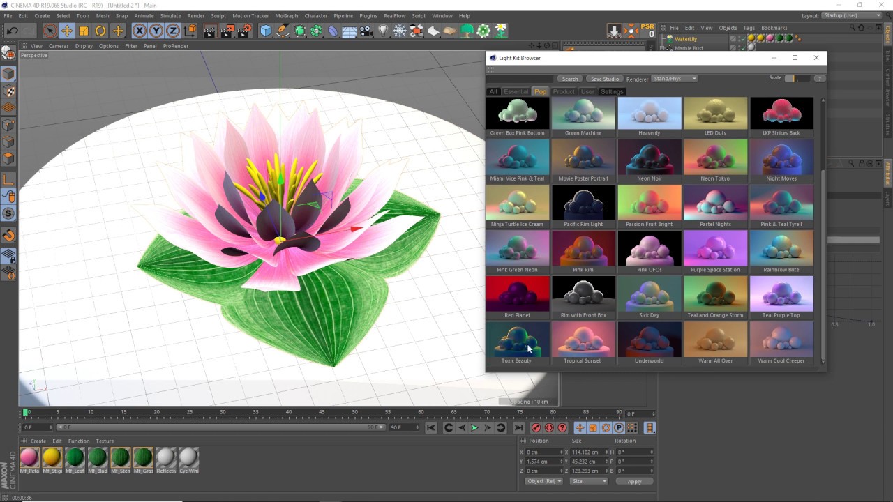Viewport: 893px width, 502px height.
Task: Click the Search button in Light Kit Browser
Action: (x=570, y=79)
